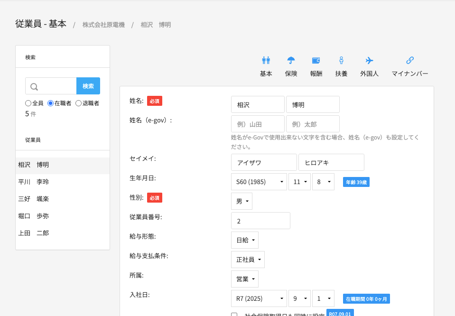Image resolution: width=455 pixels, height=316 pixels.
Task: Switch to the 外国人 tab label
Action: [x=370, y=74]
